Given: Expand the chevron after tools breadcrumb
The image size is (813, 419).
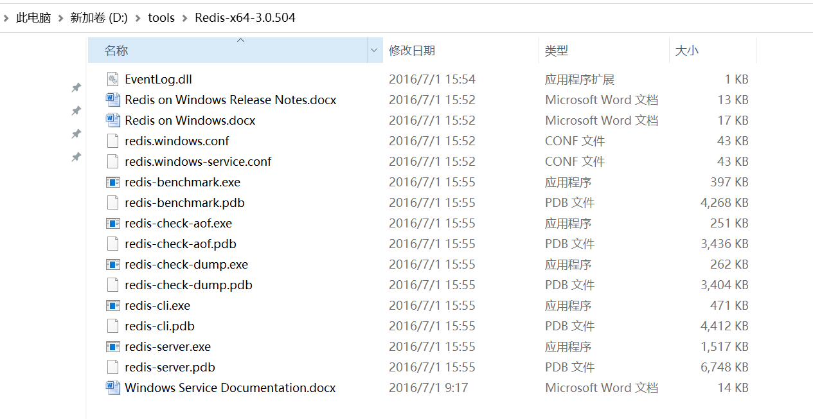Looking at the screenshot, I should tap(184, 18).
